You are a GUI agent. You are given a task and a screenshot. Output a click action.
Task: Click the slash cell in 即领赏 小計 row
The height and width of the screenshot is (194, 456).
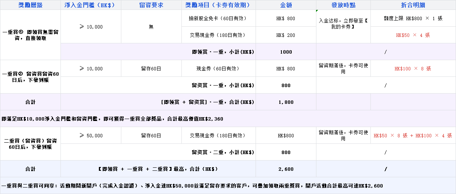386,52
